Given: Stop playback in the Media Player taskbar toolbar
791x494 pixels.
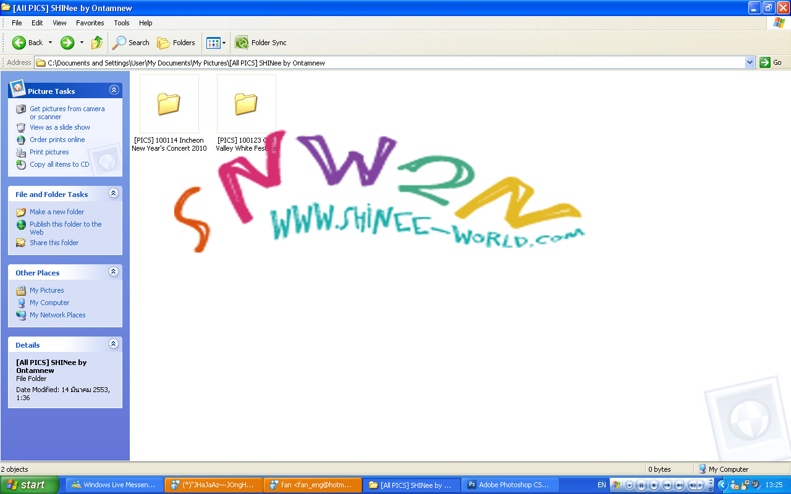Looking at the screenshot, I should coord(654,485).
